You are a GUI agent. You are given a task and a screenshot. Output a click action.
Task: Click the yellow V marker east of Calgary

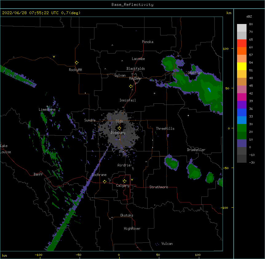coord(132,180)
